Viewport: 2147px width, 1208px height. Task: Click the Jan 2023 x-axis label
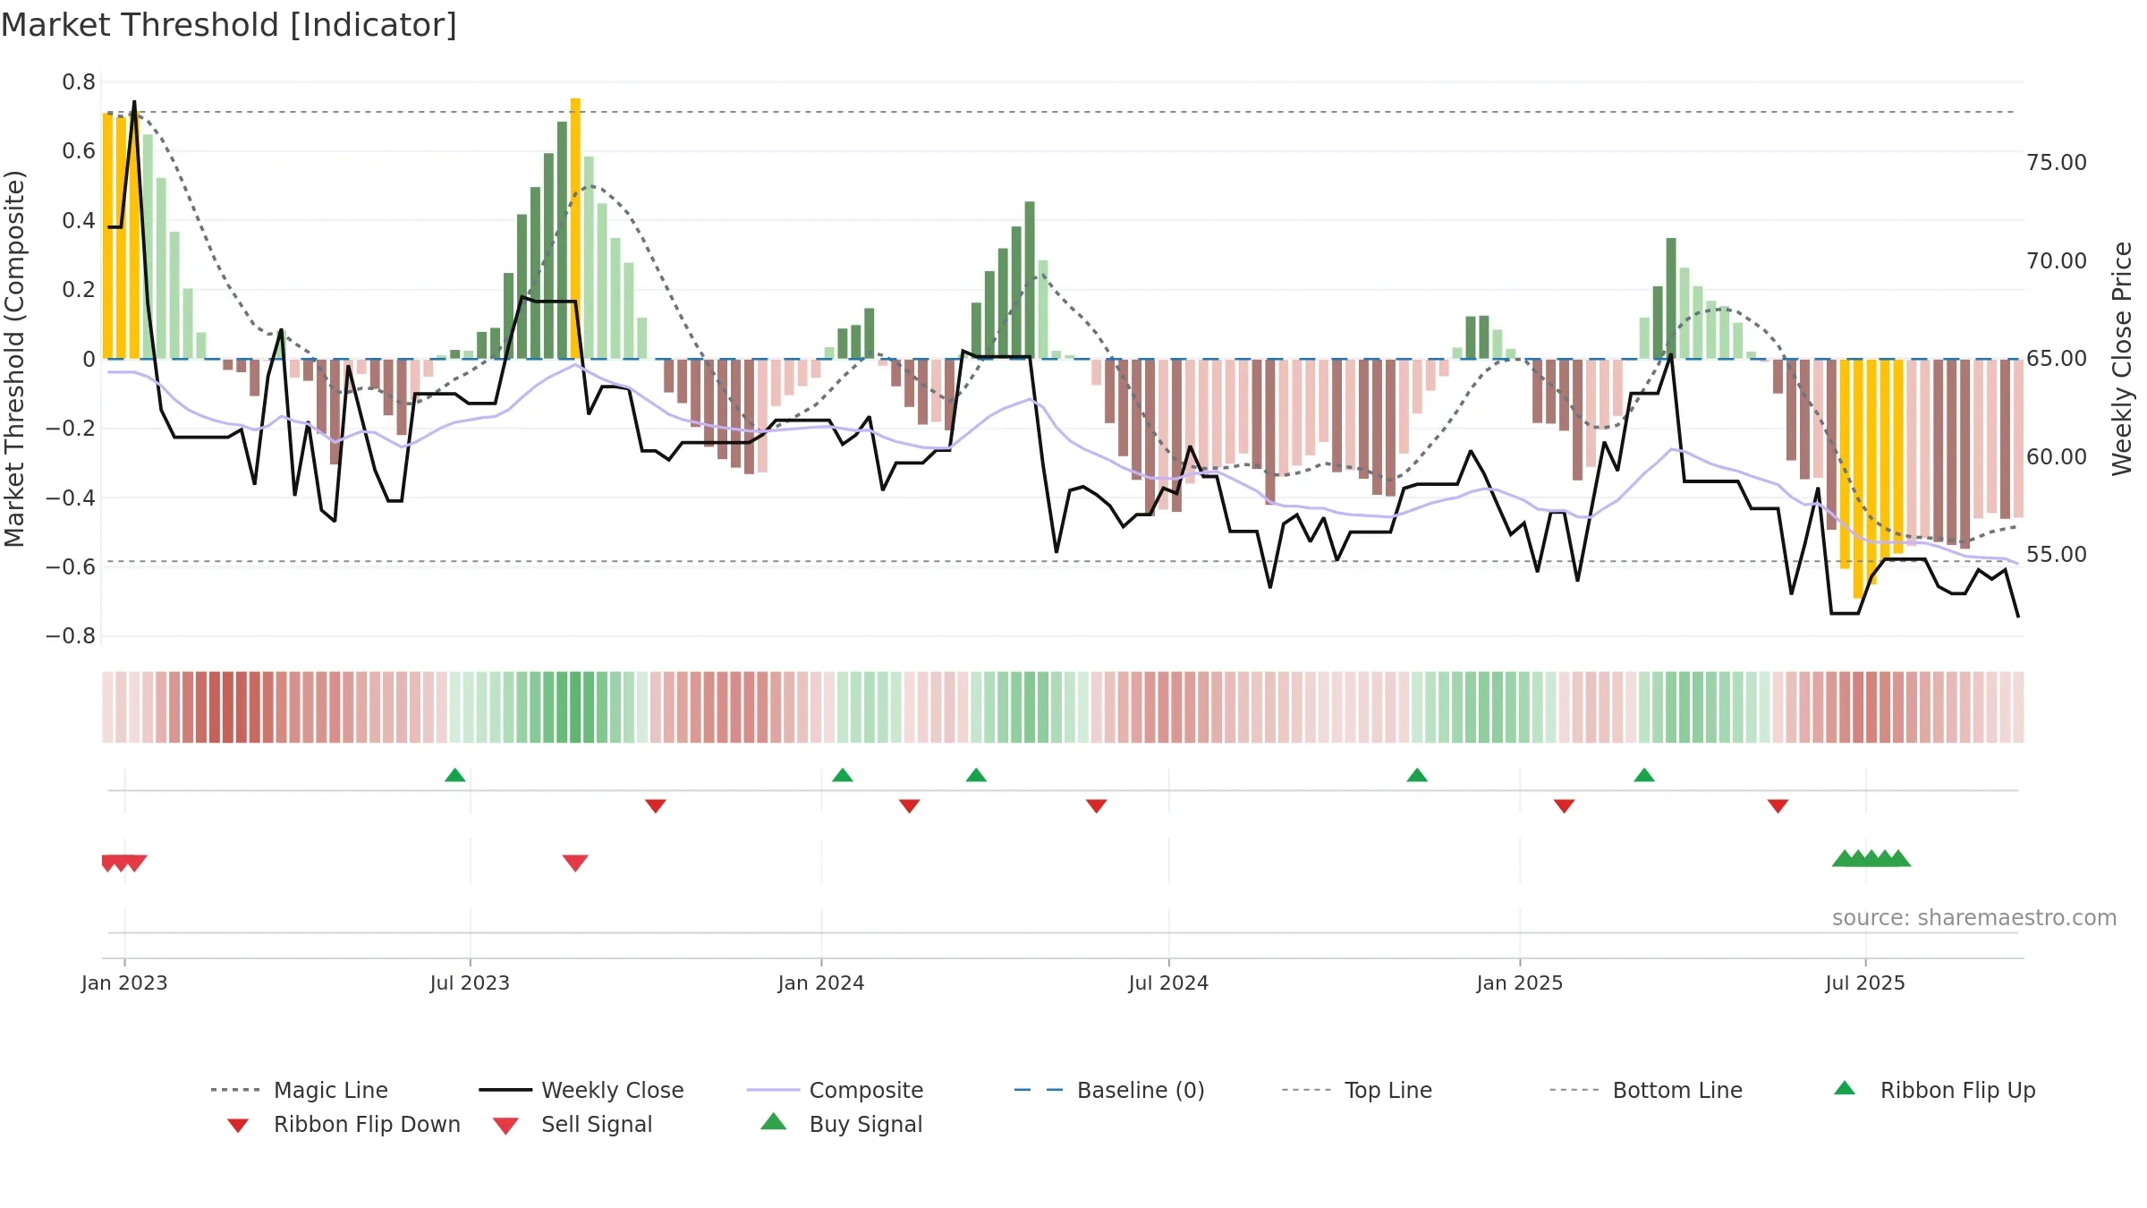click(x=124, y=983)
